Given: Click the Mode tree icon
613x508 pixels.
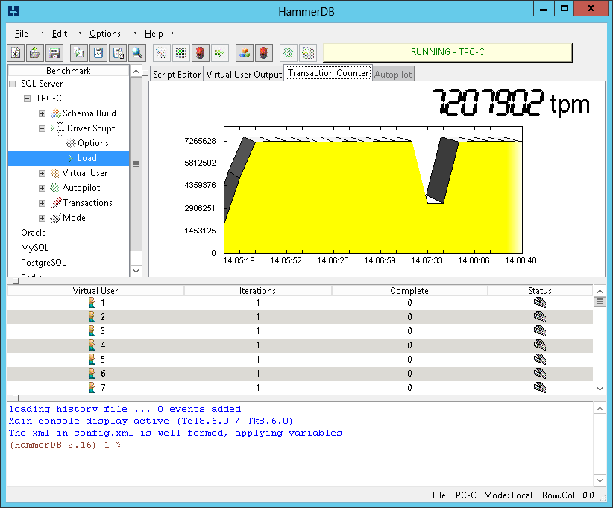Looking at the screenshot, I should tap(56, 218).
